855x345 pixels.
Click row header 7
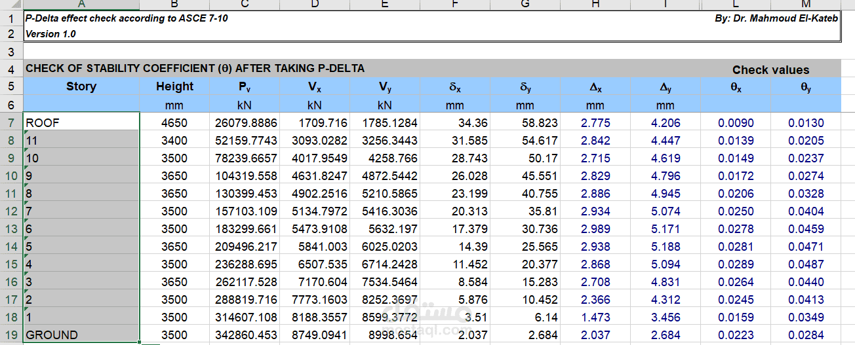tap(11, 122)
